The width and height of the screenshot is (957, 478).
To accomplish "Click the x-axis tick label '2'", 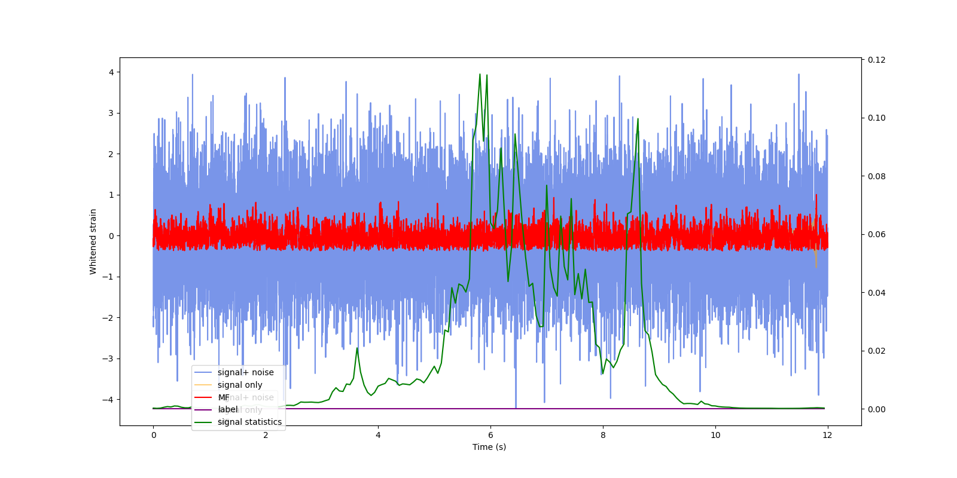I will (x=266, y=435).
